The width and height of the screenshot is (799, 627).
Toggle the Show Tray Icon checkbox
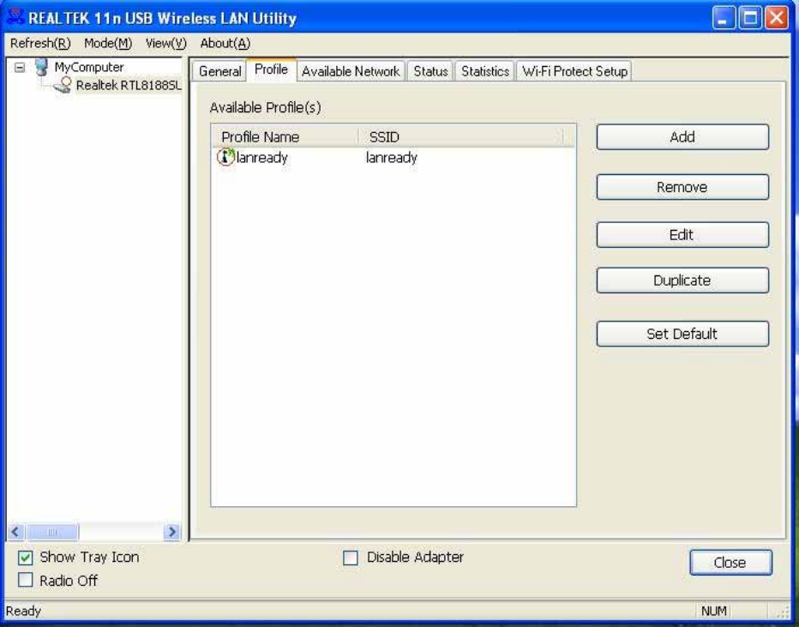(26, 558)
